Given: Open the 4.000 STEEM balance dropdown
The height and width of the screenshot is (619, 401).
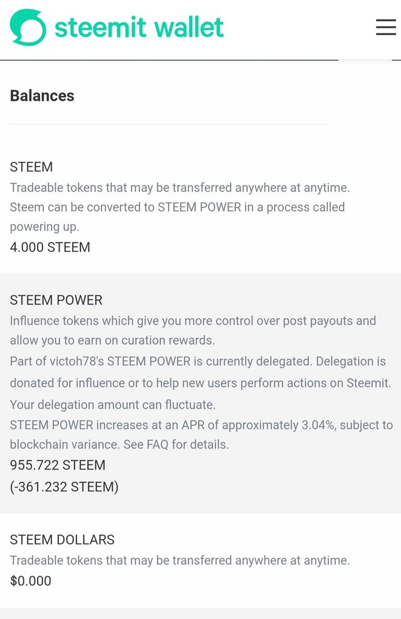Looking at the screenshot, I should coord(50,247).
